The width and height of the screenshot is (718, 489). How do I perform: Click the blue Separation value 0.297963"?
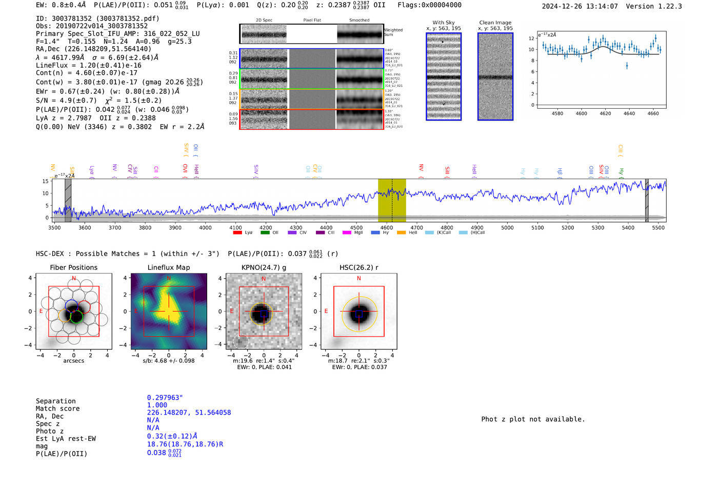pyautogui.click(x=165, y=398)
